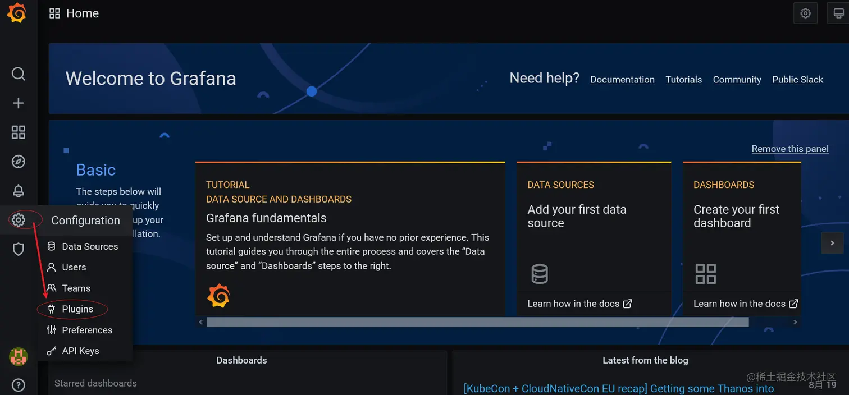
Task: Open Server Admin shield icon
Action: click(18, 249)
